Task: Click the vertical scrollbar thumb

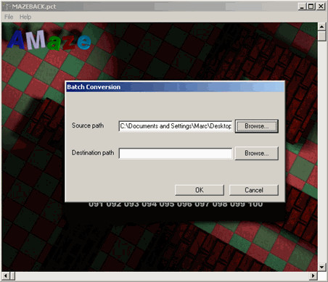Action: 321,36
